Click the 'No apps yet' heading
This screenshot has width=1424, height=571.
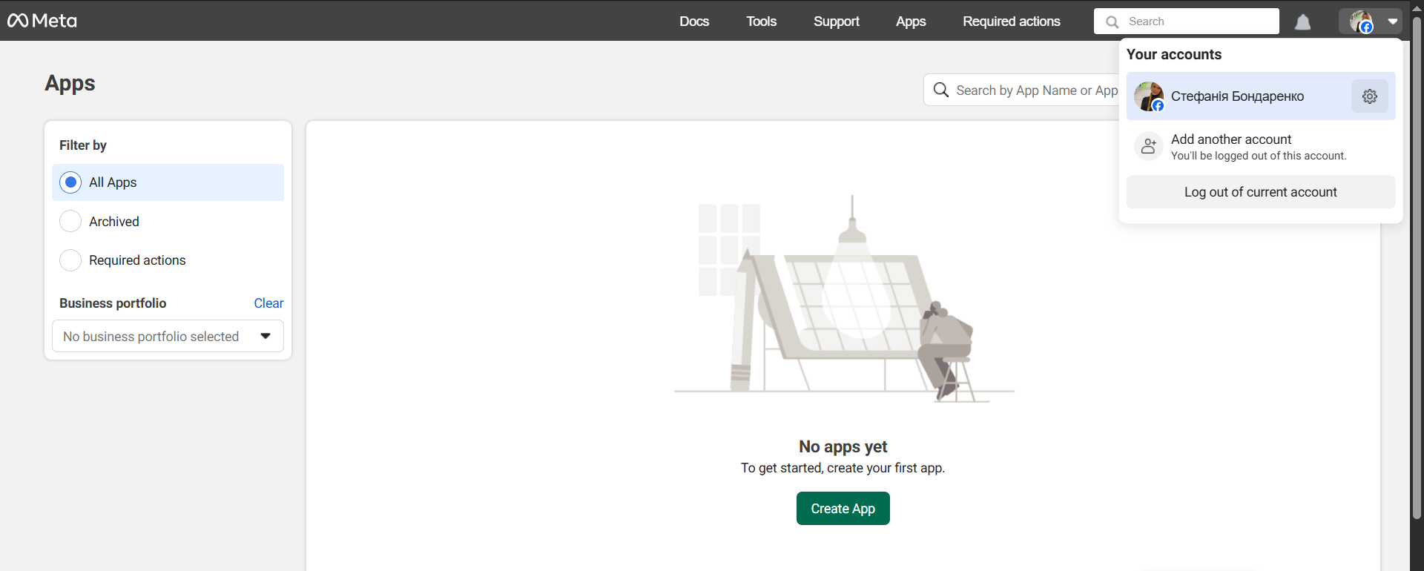(843, 446)
